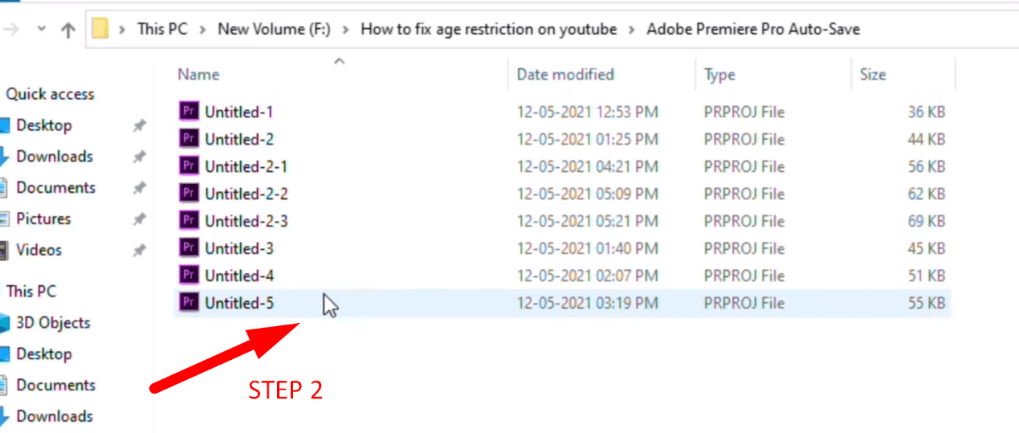The width and height of the screenshot is (1019, 433).
Task: Open Videos under Quick access
Action: coord(39,251)
